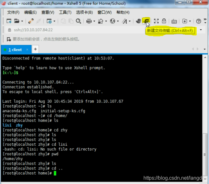Close the client tab
The width and height of the screenshot is (209, 184).
(x=27, y=50)
